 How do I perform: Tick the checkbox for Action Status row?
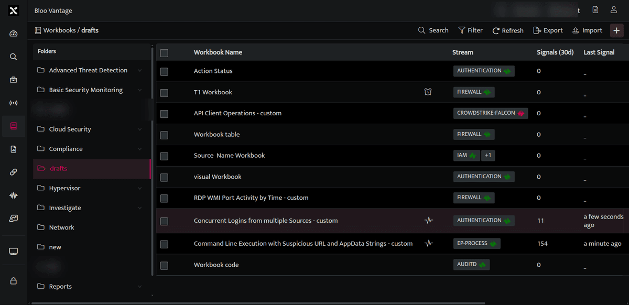click(164, 71)
